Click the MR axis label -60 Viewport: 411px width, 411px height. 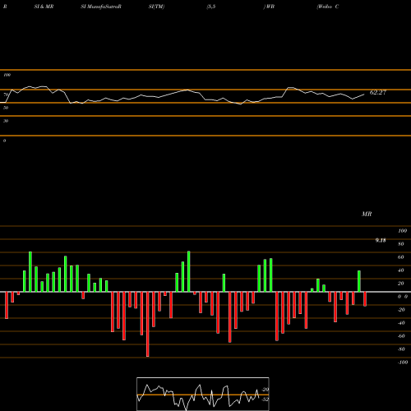coord(401,336)
